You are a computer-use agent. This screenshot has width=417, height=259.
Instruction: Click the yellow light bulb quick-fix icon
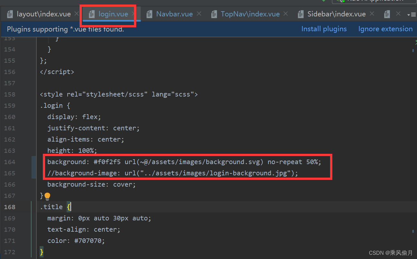pyautogui.click(x=47, y=196)
